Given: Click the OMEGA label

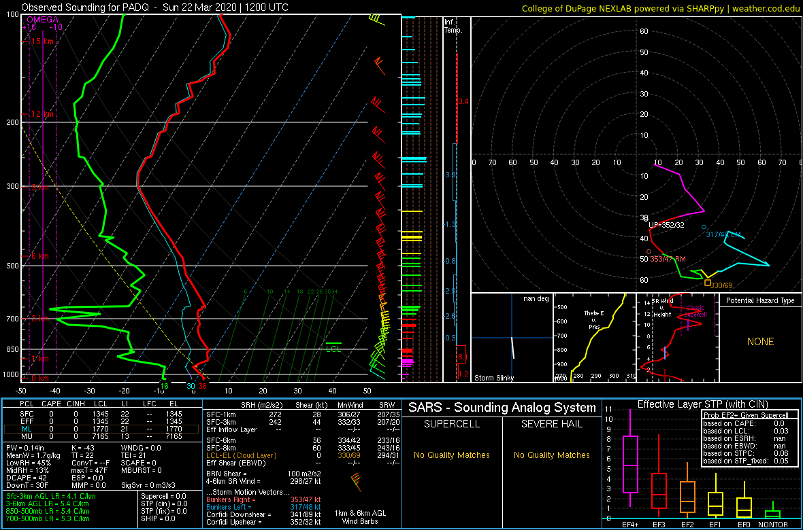Looking at the screenshot, I should point(42,20).
